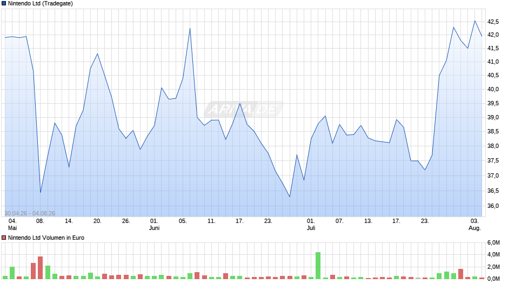Click the 38,5 price axis label

(493, 131)
